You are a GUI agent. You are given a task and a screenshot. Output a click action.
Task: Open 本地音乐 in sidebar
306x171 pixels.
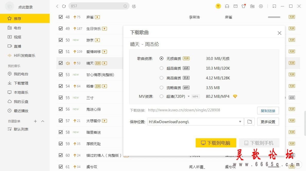point(25,92)
